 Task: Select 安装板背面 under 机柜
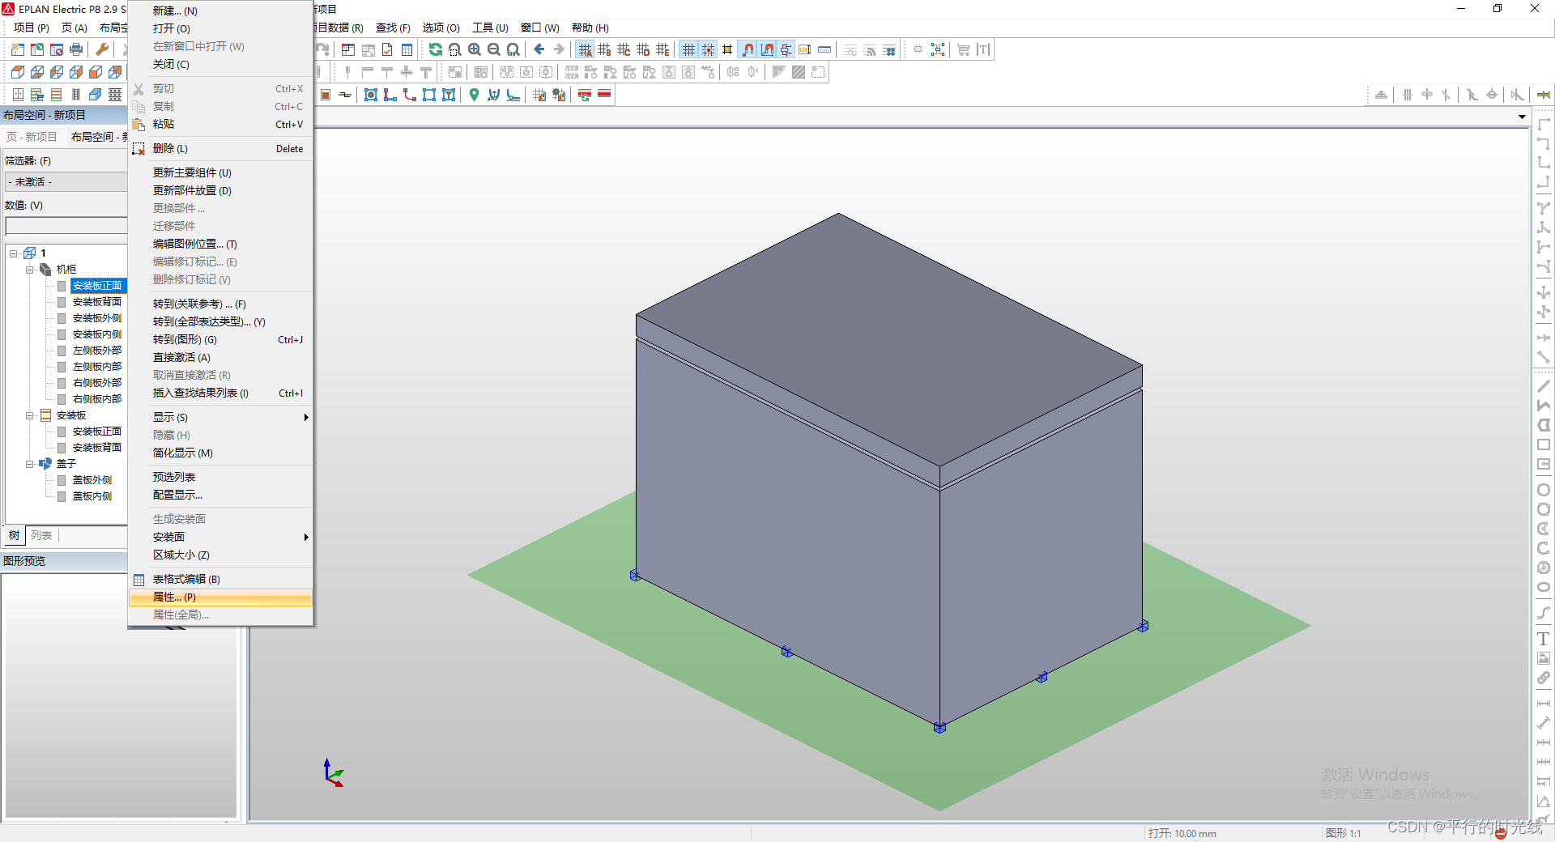pyautogui.click(x=97, y=302)
